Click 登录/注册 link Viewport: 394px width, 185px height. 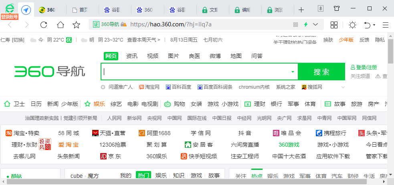[x=364, y=68]
